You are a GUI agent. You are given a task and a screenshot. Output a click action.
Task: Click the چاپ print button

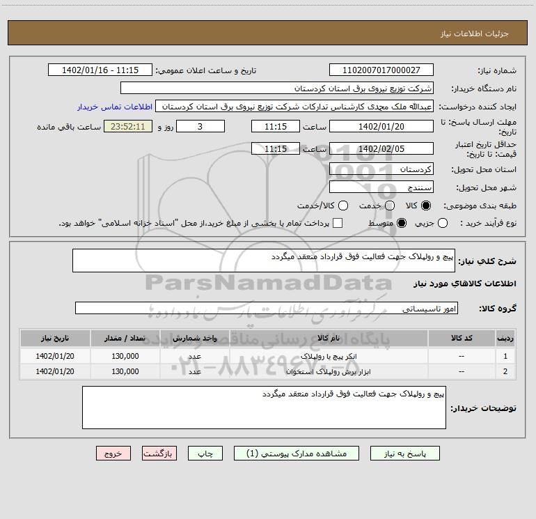pos(205,454)
